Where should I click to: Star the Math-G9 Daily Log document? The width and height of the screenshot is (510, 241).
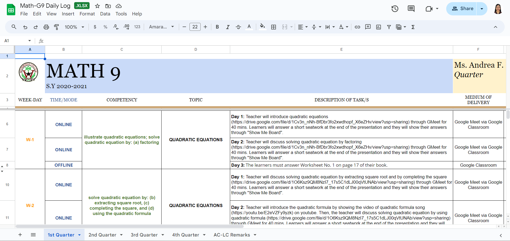coord(98,6)
